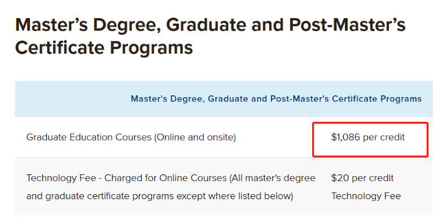Click "Certificate Programs" in the large page heading
Screen dimensions: 447x224
point(104,47)
